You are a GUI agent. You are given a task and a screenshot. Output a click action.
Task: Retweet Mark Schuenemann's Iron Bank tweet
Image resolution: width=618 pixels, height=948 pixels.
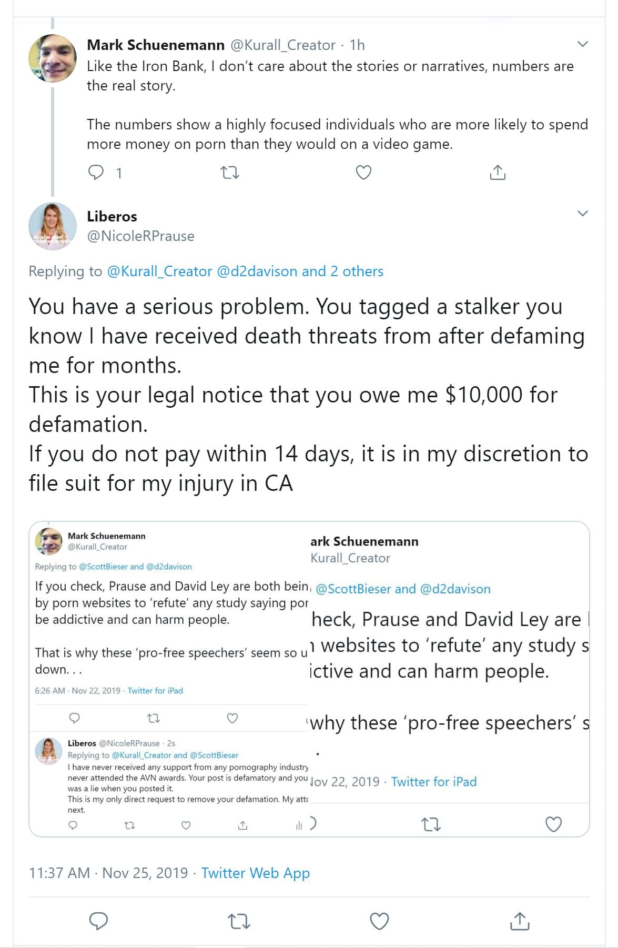tap(229, 173)
